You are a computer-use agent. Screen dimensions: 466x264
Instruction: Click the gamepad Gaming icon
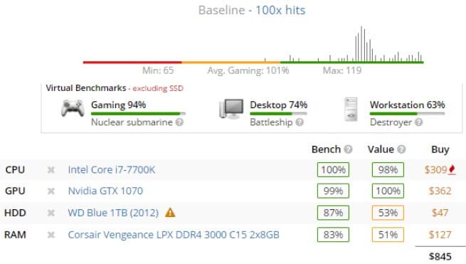[73, 108]
